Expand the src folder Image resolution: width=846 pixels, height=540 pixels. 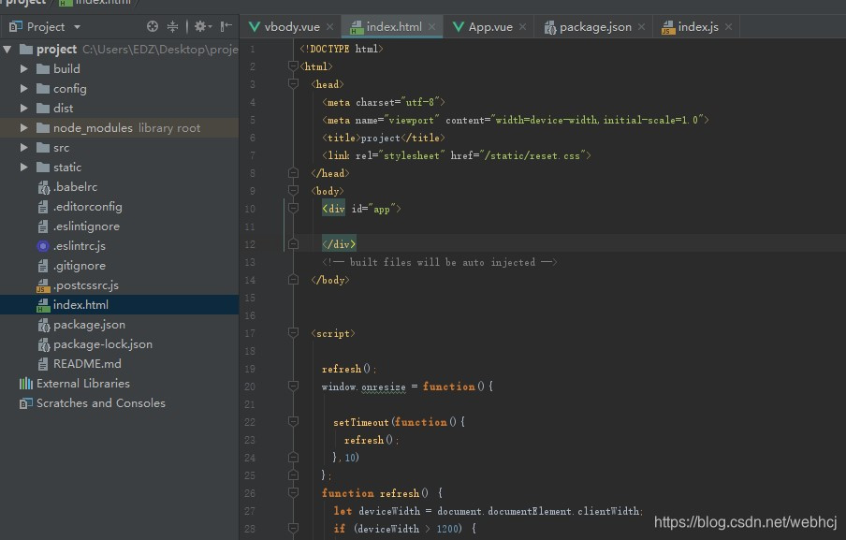(x=23, y=148)
